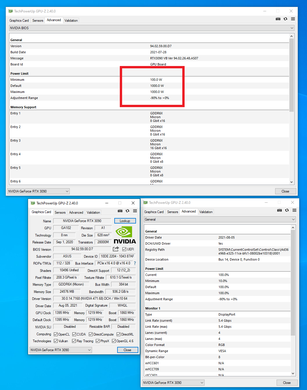Click refresh icon in General Advanced window
This screenshot has height=390, width=307.
coord(287,210)
